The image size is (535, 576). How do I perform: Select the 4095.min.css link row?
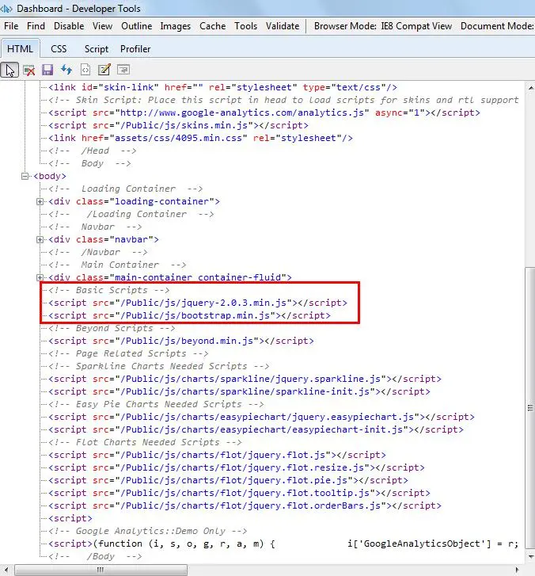coord(201,138)
